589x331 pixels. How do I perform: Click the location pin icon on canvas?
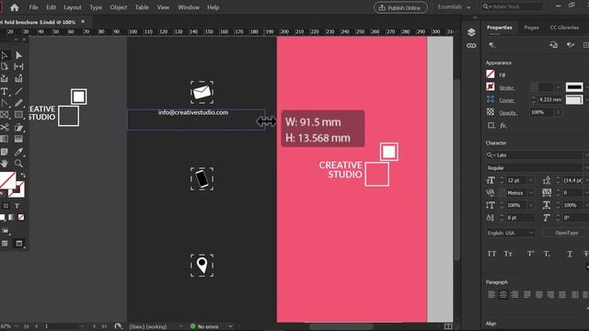(x=202, y=266)
